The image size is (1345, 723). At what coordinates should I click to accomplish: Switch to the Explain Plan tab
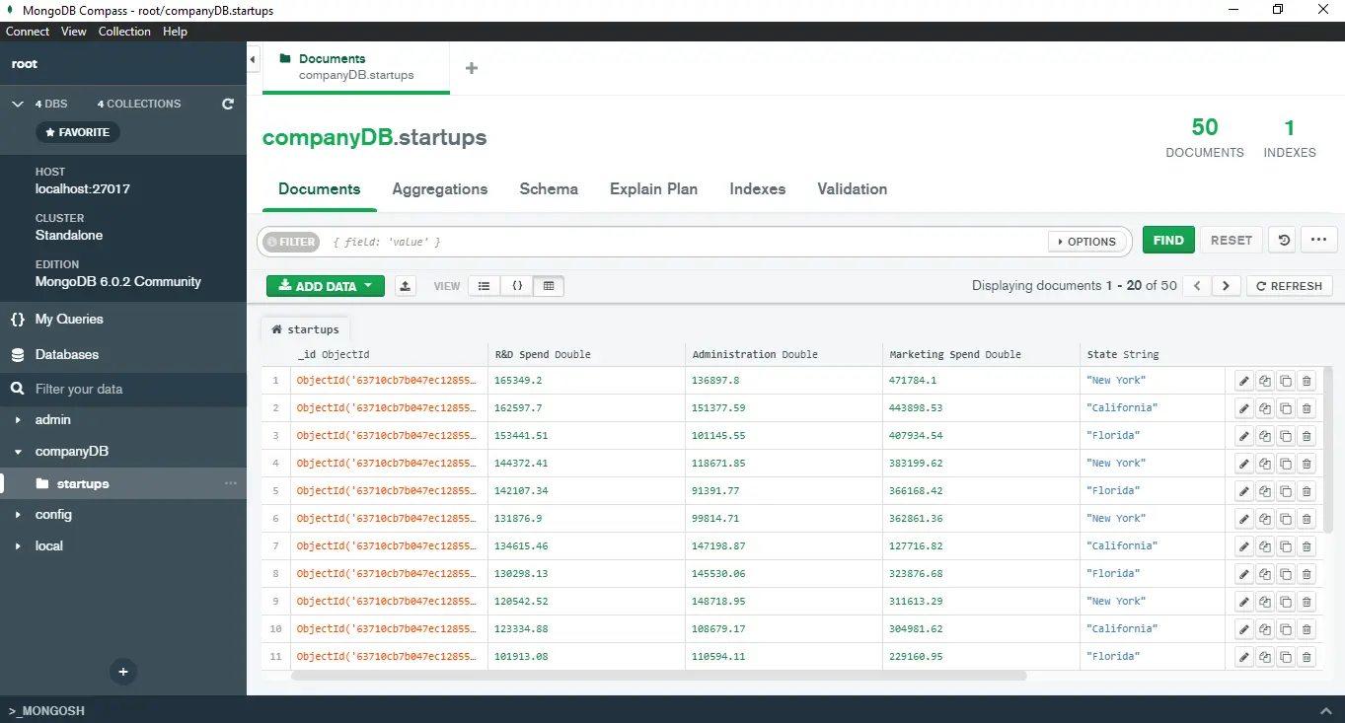653,189
